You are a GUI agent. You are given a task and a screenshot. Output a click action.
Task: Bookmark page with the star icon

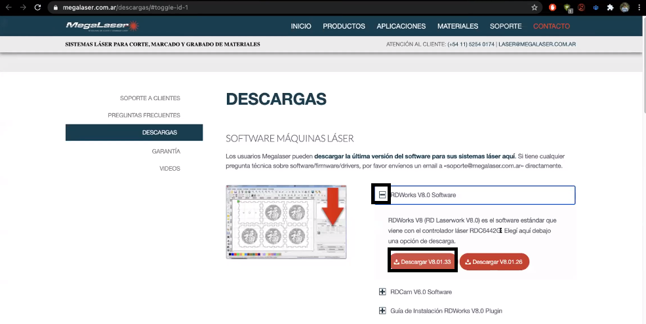(535, 7)
